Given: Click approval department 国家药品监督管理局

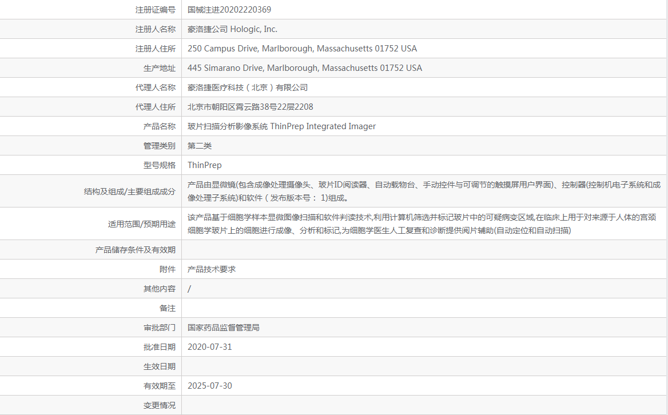Looking at the screenshot, I should coord(223,328).
